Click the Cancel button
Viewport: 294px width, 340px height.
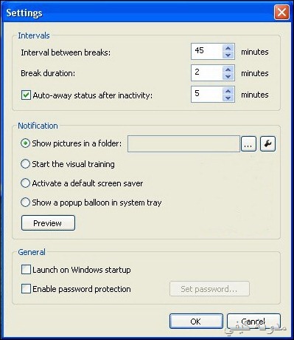point(253,321)
